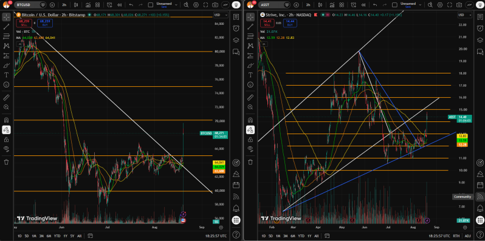Image resolution: width=485 pixels, height=241 pixels.
Task: Open the USD currency dropdown on the BTCUSD chart
Action: coord(221,15)
